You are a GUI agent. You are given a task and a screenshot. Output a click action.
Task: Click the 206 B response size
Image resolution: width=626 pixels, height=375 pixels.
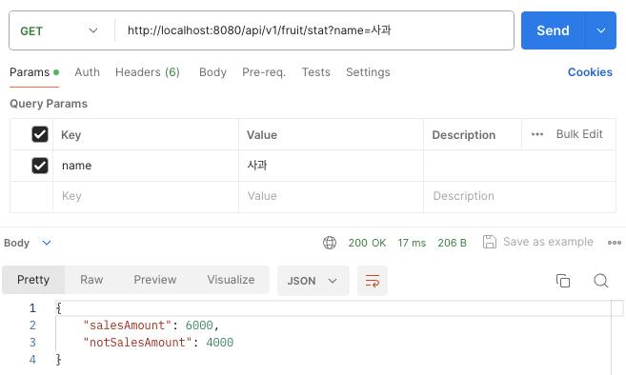pyautogui.click(x=452, y=243)
